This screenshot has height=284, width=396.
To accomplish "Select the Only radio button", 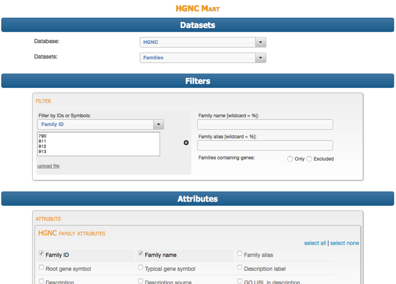I will click(x=290, y=159).
